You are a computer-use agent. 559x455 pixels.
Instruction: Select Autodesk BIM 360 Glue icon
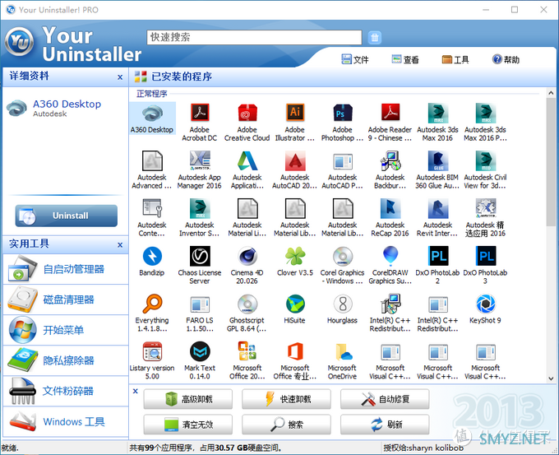pos(438,161)
